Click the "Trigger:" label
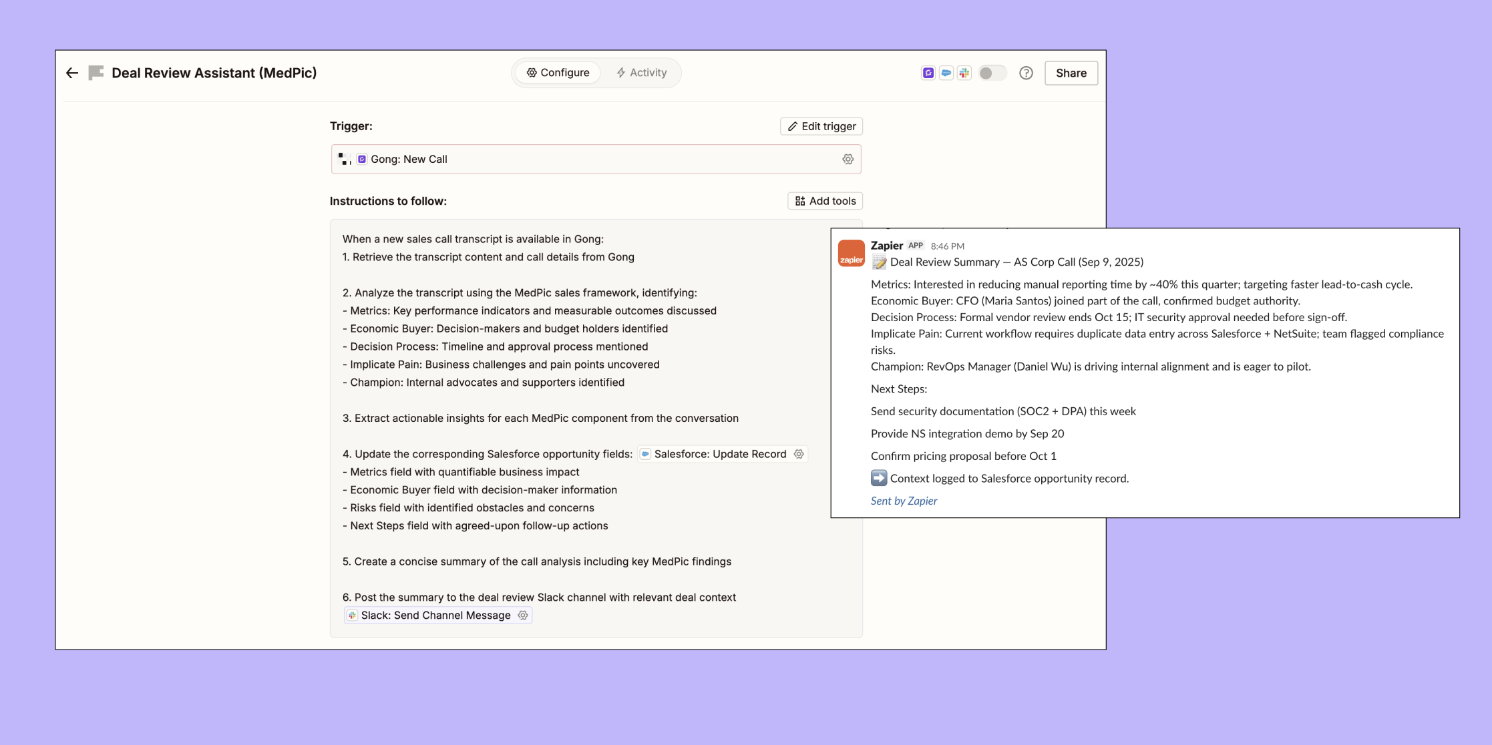 (x=351, y=126)
